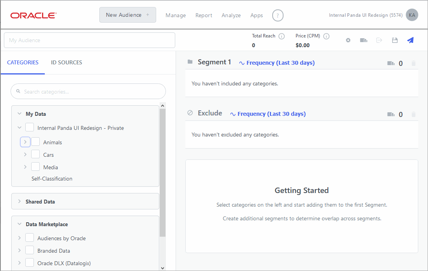Delete Segment 1 using trash icon
The image size is (428, 271).
tap(414, 63)
